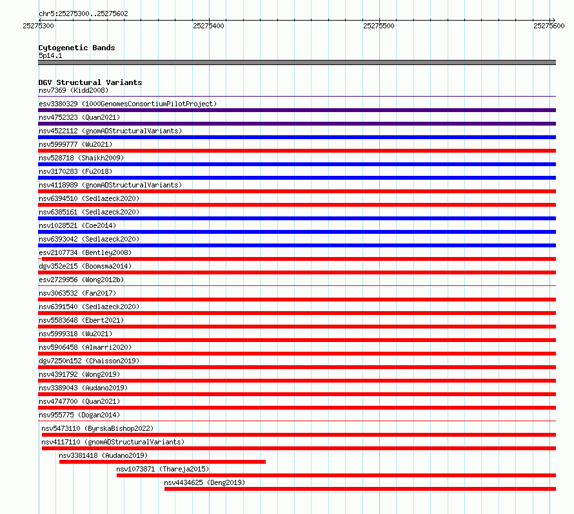Click the red bar under nsv4117110
This screenshot has width=574, height=514.
(x=299, y=448)
